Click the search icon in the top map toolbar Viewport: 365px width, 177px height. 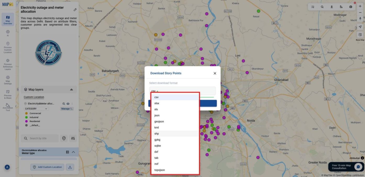click(322, 7)
